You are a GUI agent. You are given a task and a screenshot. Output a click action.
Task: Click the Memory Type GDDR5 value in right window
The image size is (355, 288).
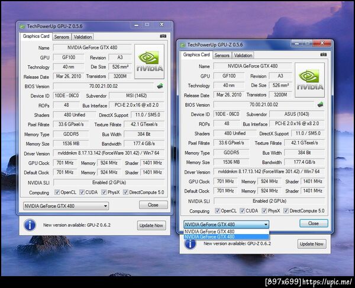tap(231, 153)
